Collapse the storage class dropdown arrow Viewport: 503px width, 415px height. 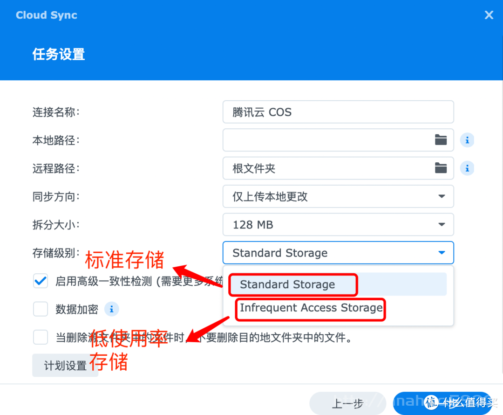pyautogui.click(x=442, y=253)
